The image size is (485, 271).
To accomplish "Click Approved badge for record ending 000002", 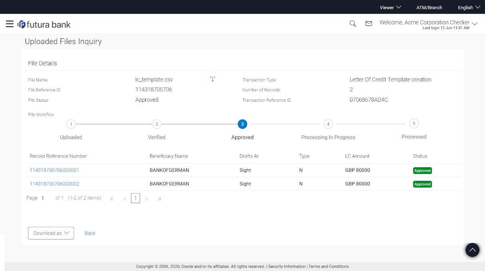I will (x=422, y=184).
